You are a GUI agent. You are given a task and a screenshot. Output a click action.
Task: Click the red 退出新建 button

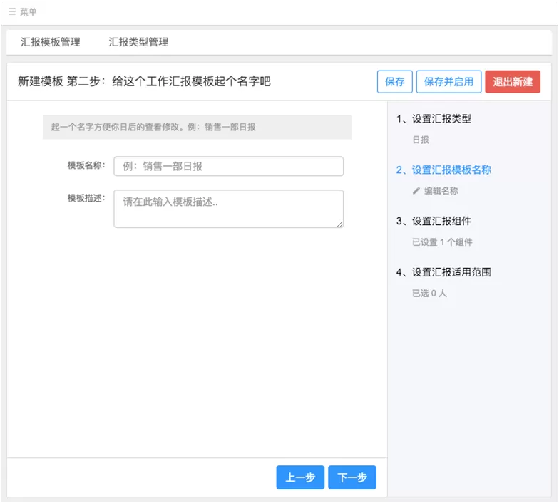pyautogui.click(x=513, y=81)
